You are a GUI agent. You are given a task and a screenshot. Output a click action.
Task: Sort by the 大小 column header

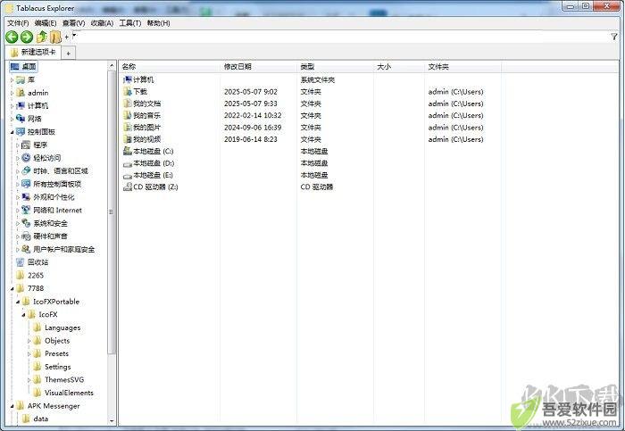[x=399, y=67]
